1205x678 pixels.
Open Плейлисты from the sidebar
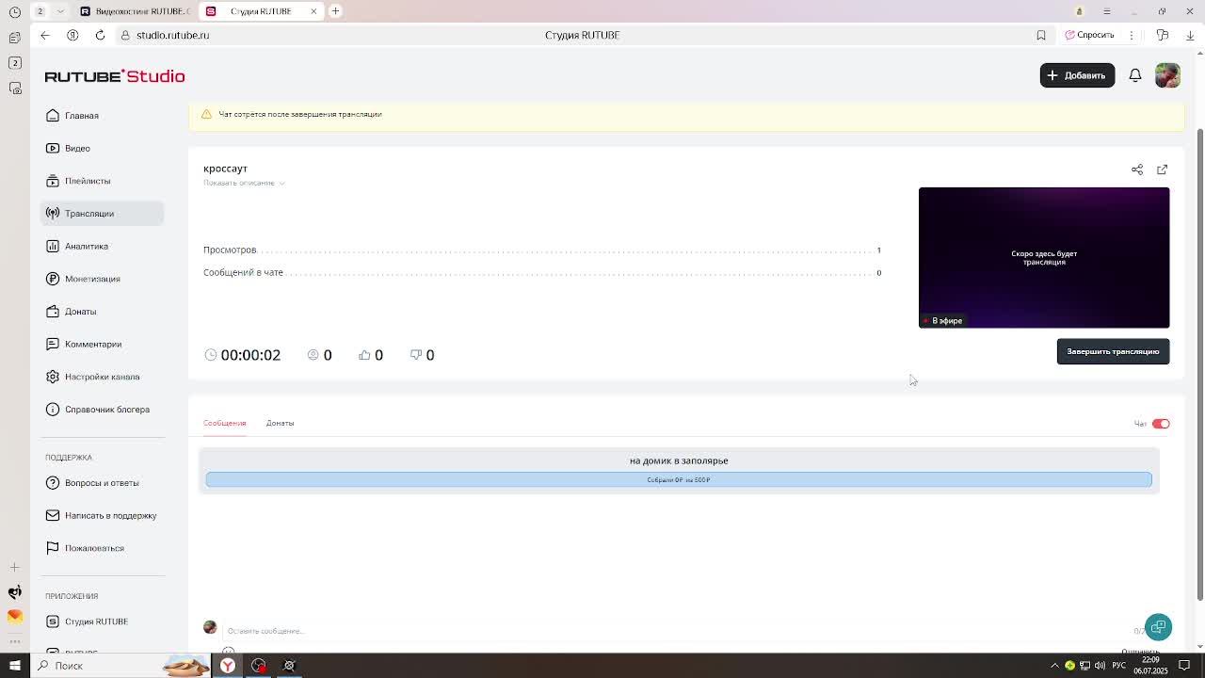(102, 181)
